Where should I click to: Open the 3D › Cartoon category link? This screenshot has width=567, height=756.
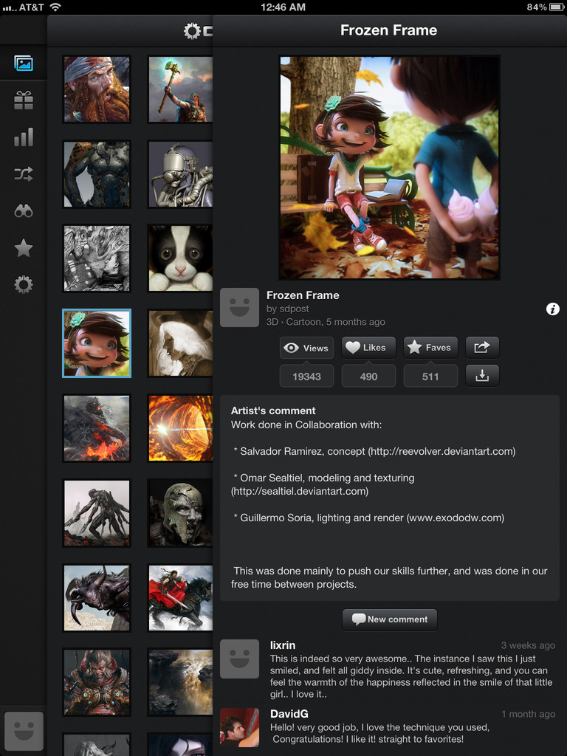(294, 322)
